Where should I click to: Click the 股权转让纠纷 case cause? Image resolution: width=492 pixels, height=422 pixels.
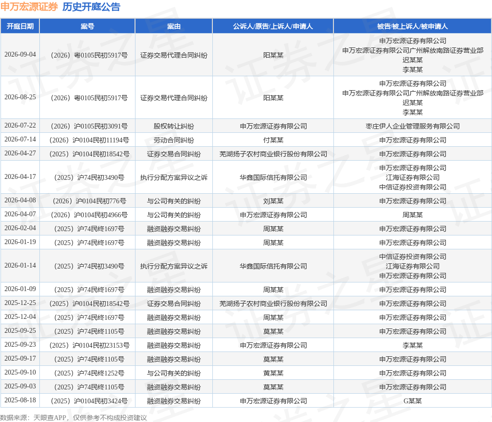174,126
